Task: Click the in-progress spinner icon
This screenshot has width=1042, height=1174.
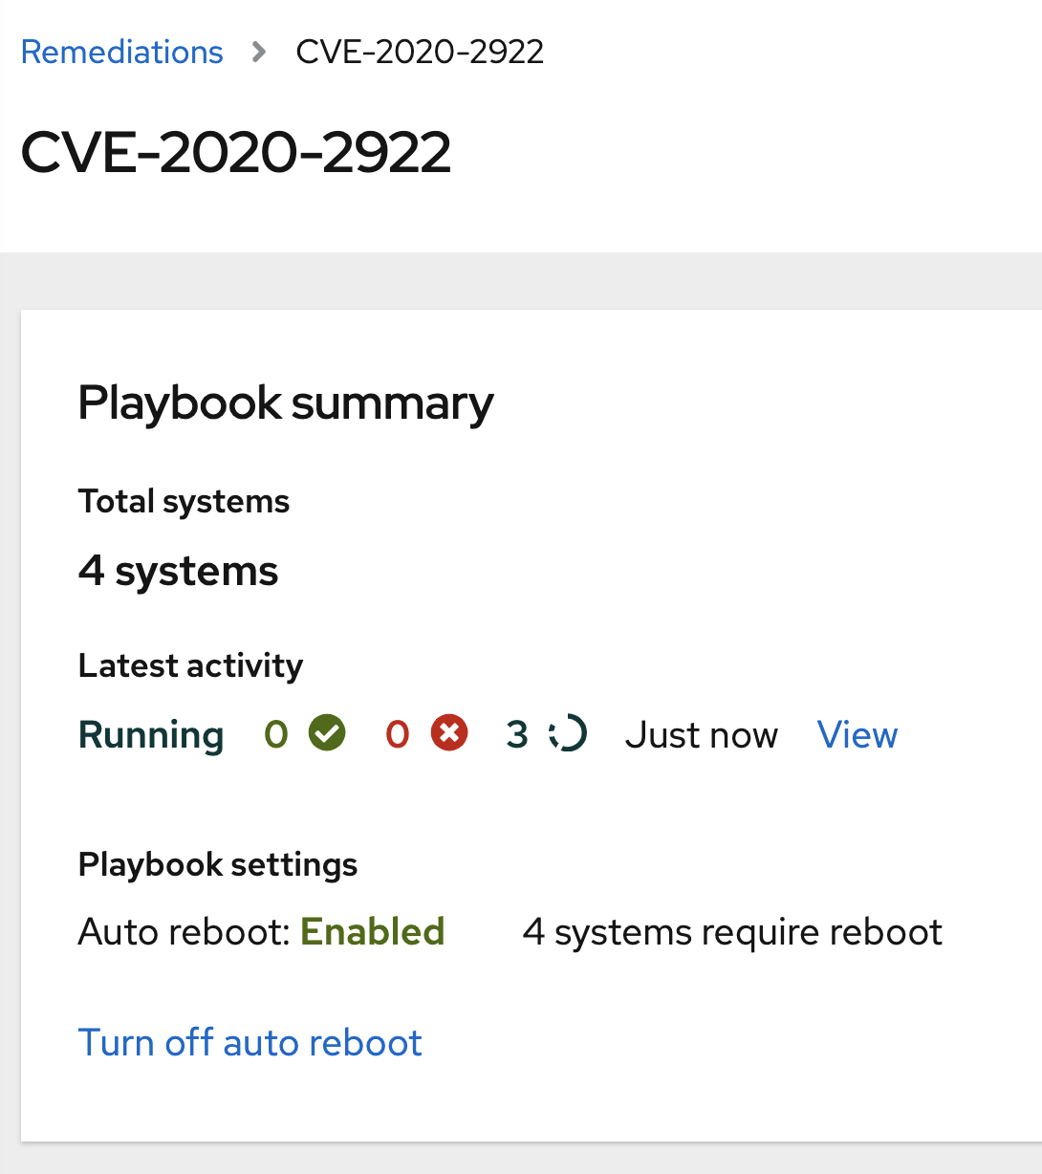Action: tap(568, 734)
